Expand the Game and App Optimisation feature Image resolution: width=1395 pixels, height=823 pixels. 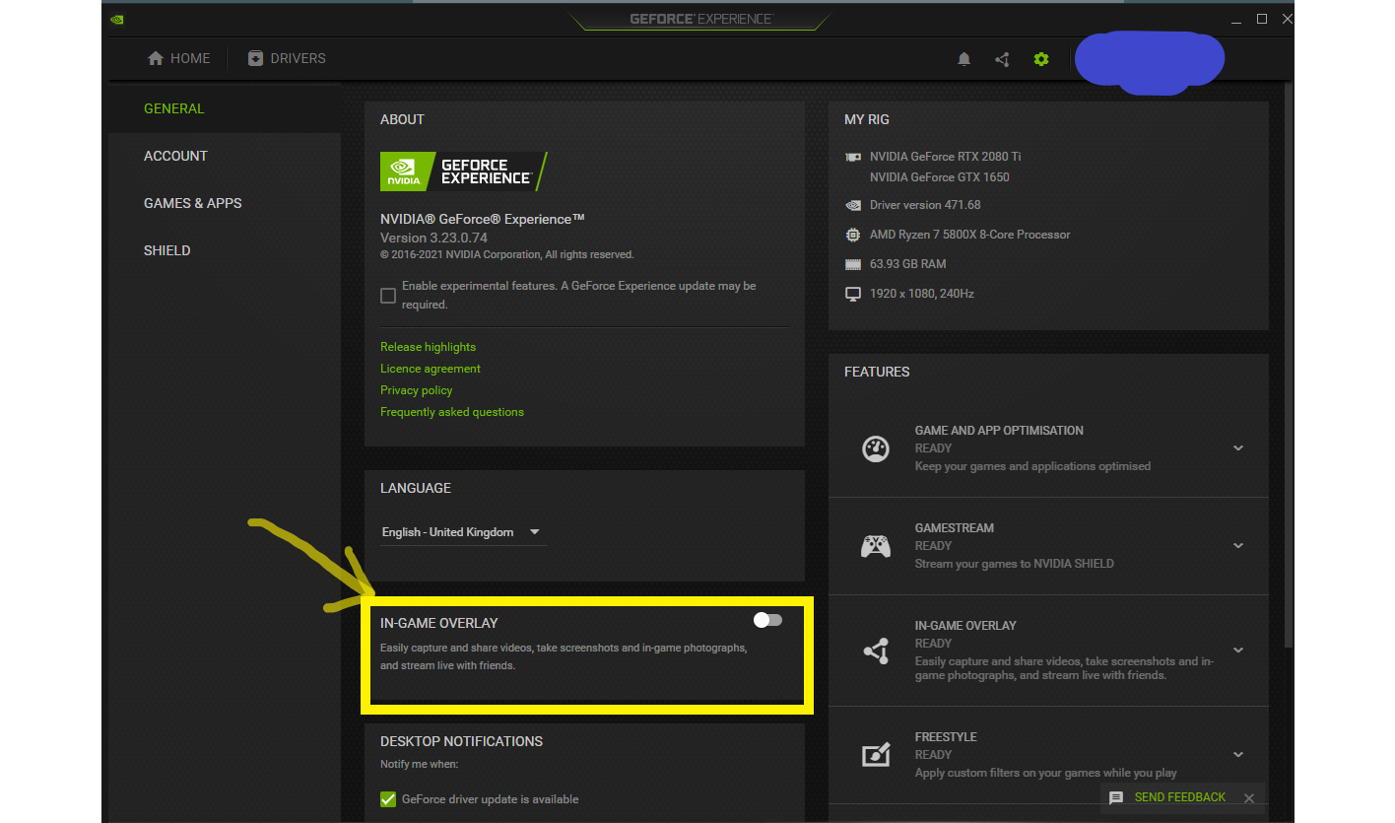tap(1238, 448)
